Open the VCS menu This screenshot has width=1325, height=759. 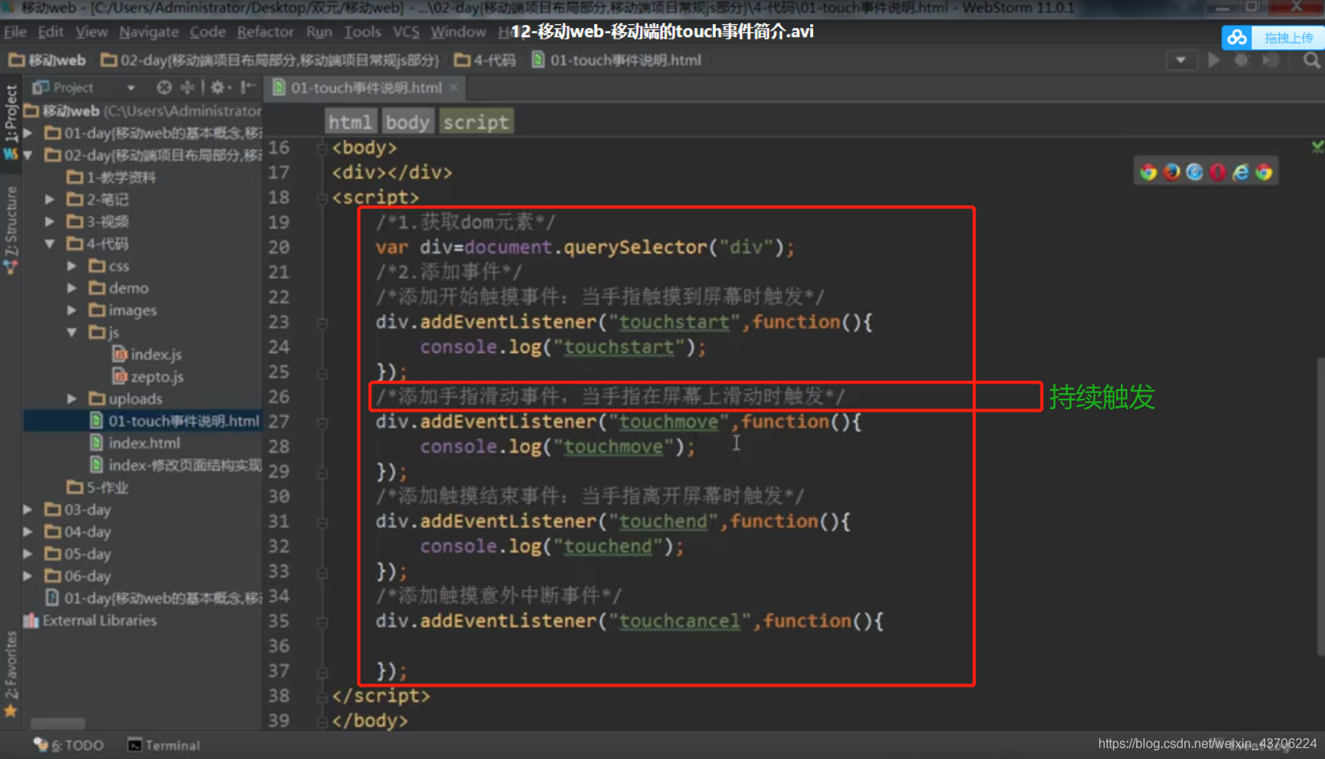[x=406, y=31]
